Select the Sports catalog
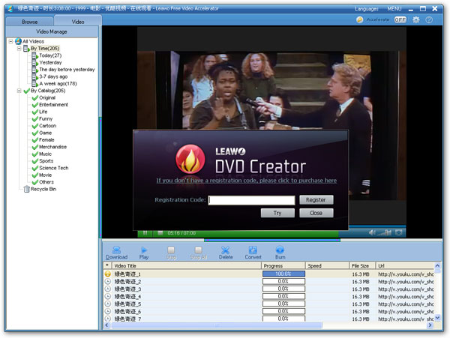 tap(43, 161)
